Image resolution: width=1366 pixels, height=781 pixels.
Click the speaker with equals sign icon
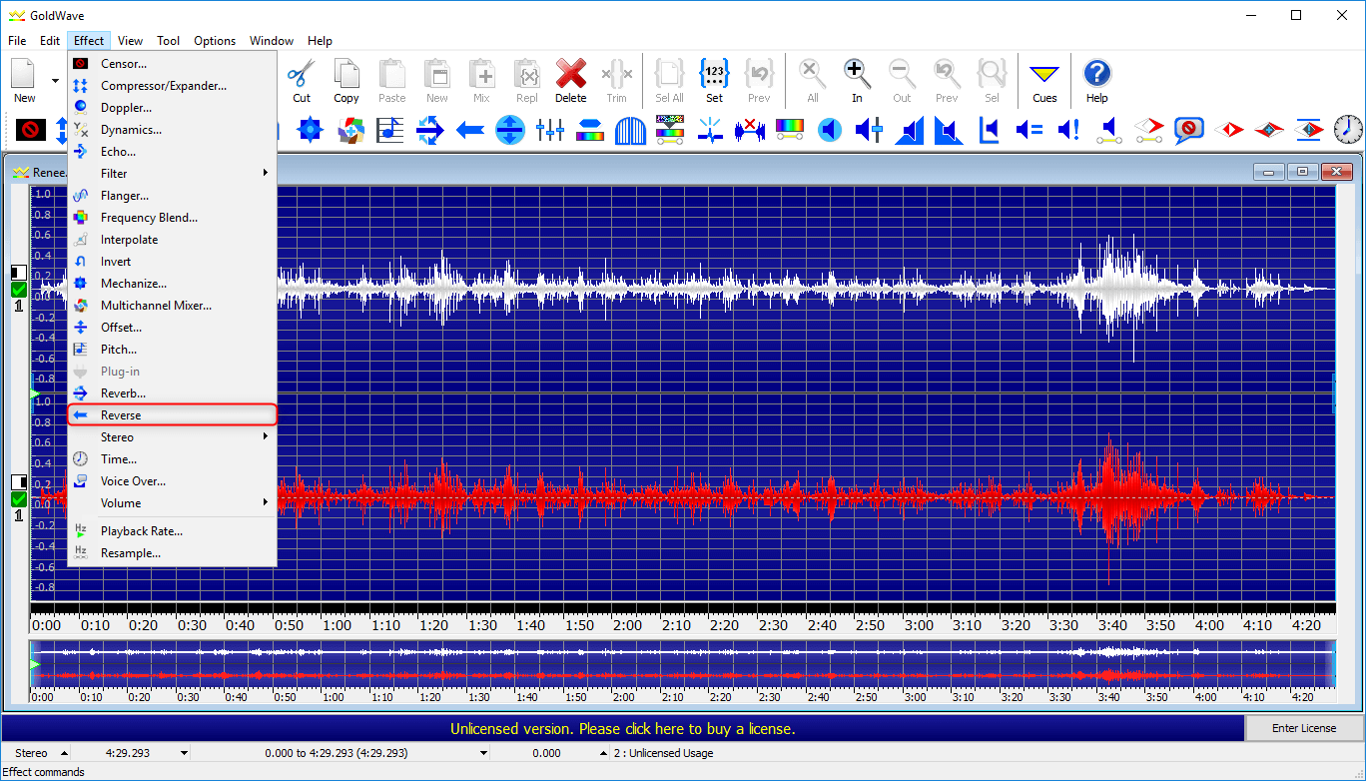click(x=1029, y=130)
